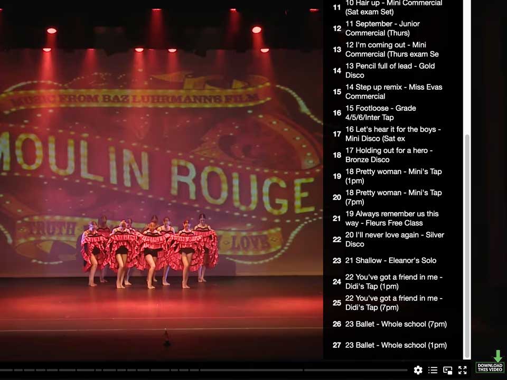Select You've got a friend in me (7pm)
Viewport: 507px width, 380px height.
[393, 303]
